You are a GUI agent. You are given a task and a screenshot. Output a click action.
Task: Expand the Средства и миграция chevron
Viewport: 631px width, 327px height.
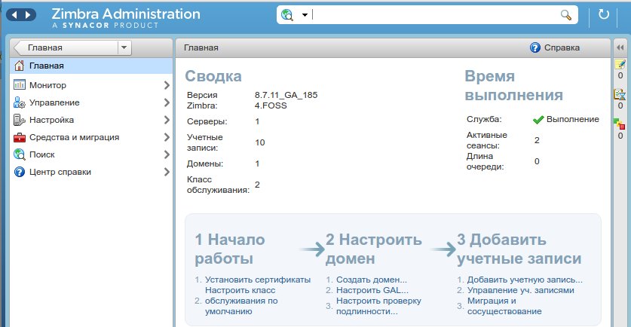(x=167, y=137)
